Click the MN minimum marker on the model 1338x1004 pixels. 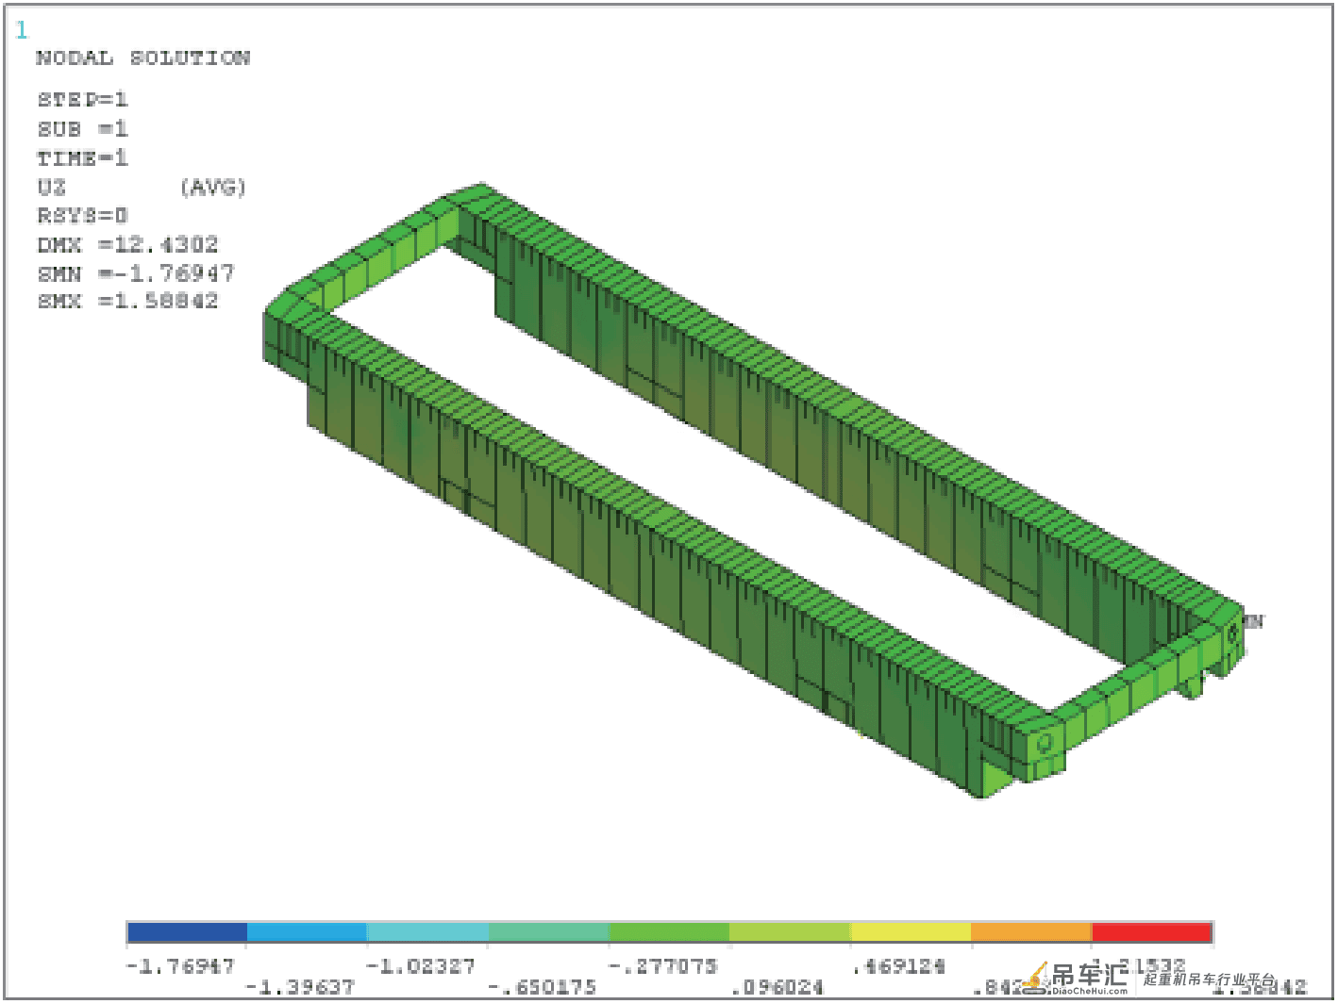(x=1253, y=621)
